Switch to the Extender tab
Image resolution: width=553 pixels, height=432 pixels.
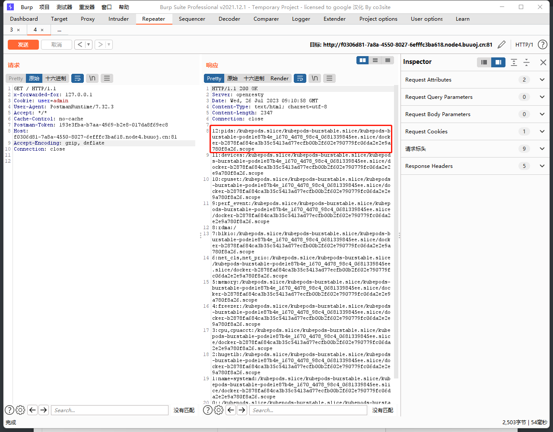334,19
